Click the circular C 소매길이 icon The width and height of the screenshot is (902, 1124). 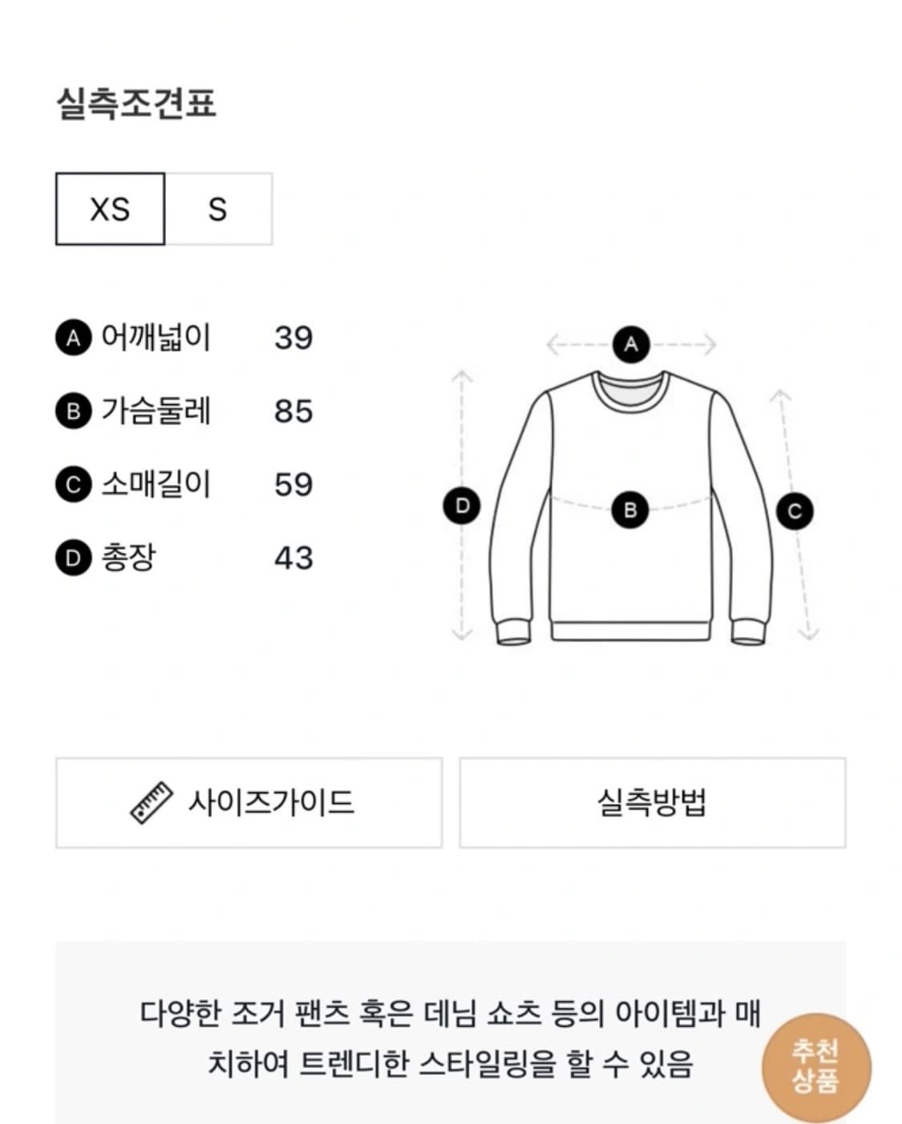(x=74, y=484)
